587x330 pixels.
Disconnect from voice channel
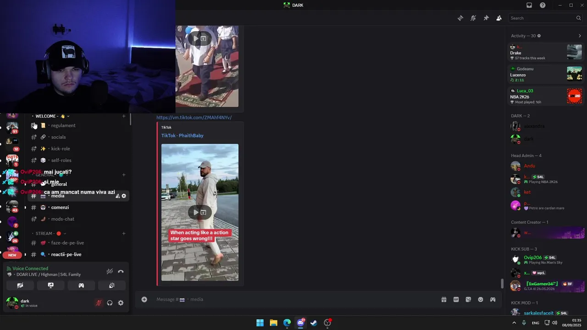click(x=121, y=271)
